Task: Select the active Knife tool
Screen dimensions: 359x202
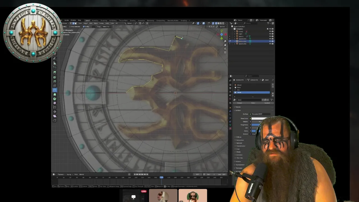Action: point(55,90)
